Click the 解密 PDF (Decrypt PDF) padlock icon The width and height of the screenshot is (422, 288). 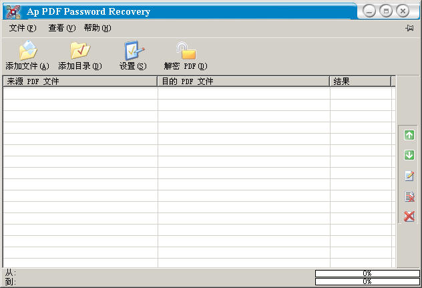point(185,51)
